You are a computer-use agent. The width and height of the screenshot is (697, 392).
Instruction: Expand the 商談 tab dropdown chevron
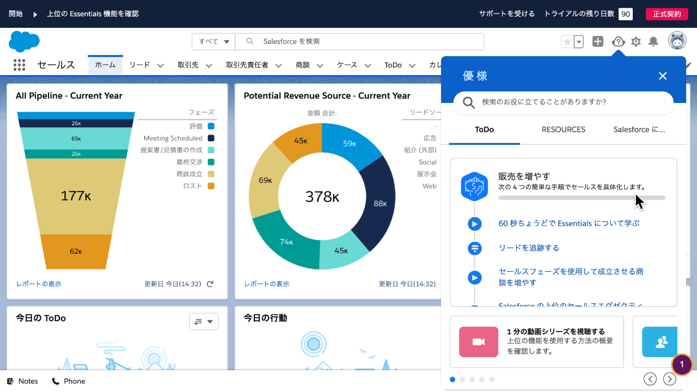coord(320,65)
